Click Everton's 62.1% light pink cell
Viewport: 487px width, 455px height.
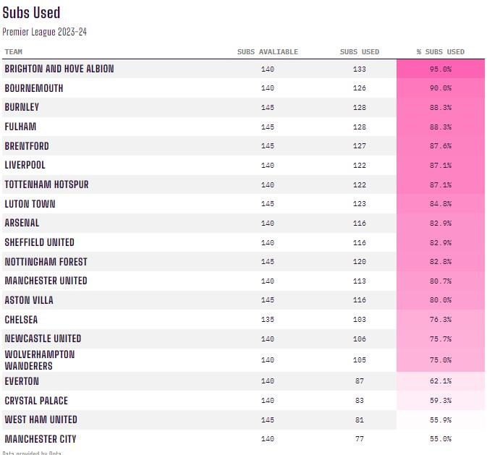(x=440, y=381)
